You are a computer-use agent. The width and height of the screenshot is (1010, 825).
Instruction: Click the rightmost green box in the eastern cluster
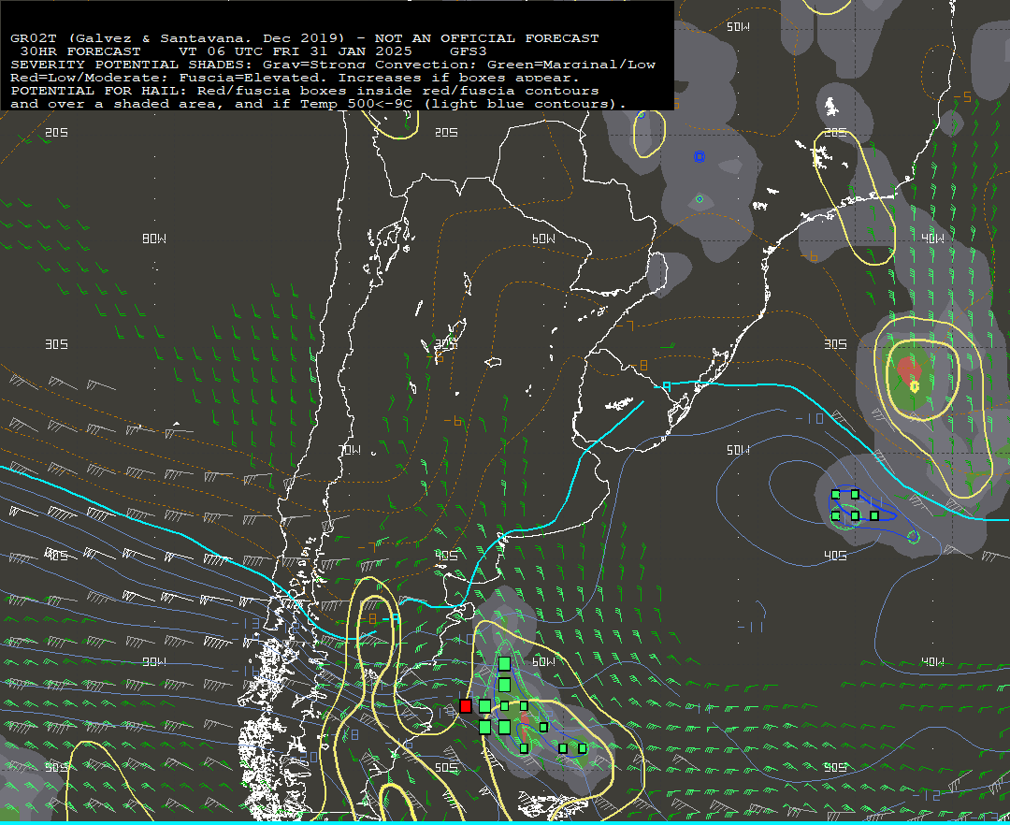(x=874, y=515)
